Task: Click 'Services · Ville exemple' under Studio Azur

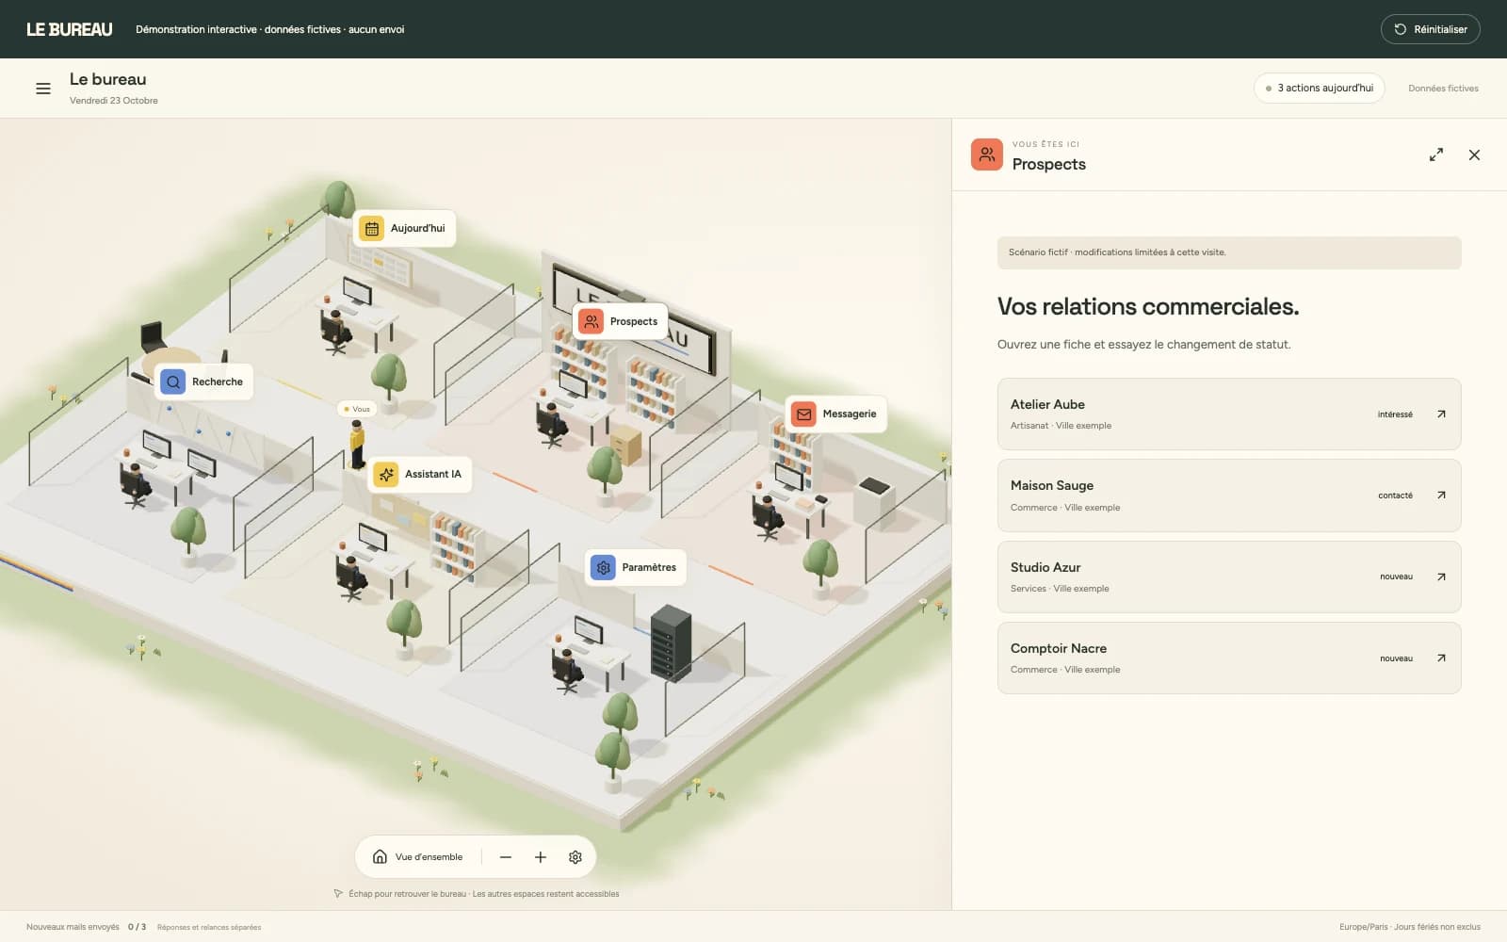Action: pos(1060,589)
